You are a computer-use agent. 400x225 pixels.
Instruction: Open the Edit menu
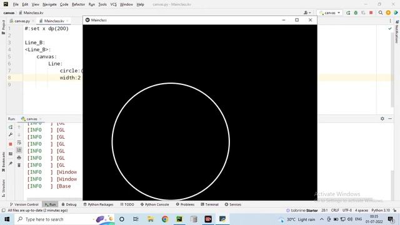(25, 4)
